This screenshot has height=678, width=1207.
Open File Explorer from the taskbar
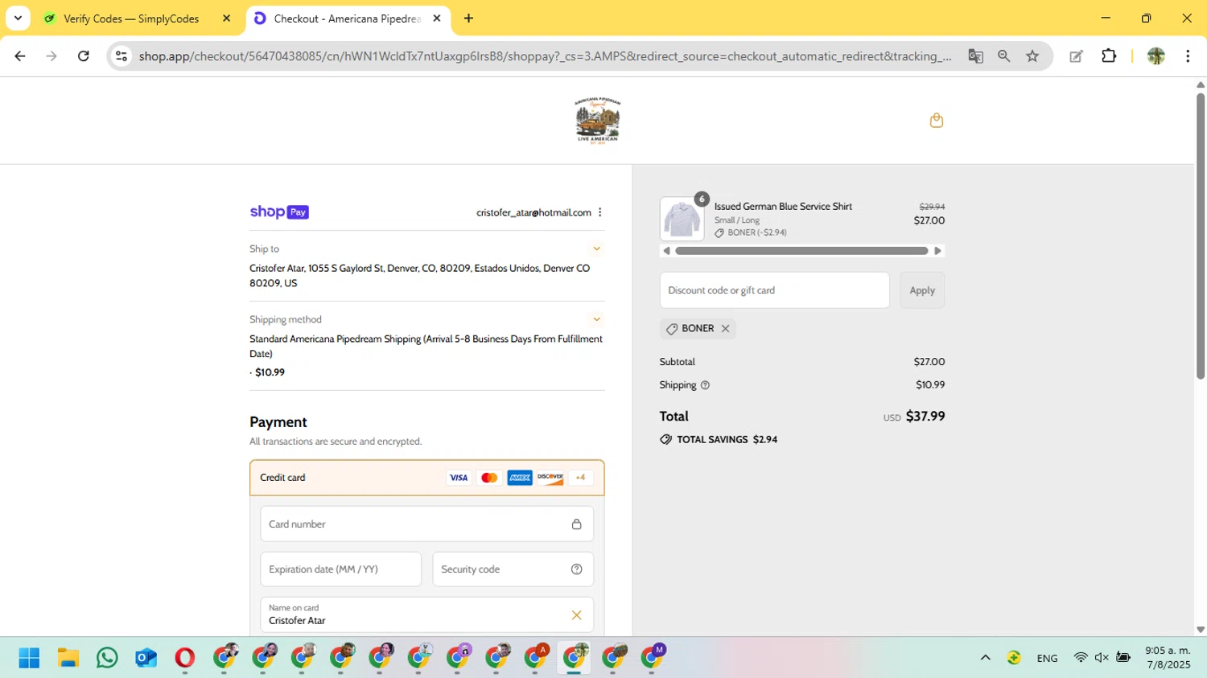(x=68, y=658)
